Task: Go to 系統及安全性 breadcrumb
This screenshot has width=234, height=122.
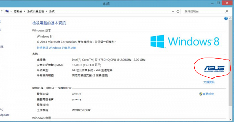Action: tap(35, 11)
